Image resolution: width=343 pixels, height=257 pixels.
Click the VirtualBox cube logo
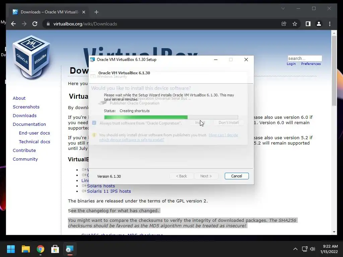[31, 57]
